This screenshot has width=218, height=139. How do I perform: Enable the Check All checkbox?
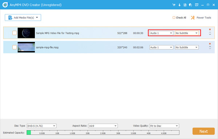pos(174,18)
